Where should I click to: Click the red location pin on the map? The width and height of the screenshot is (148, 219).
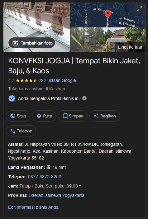(107, 14)
